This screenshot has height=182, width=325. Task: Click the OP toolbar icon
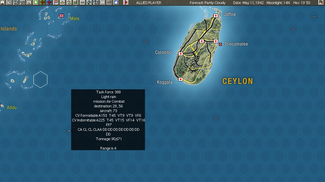[103, 2]
